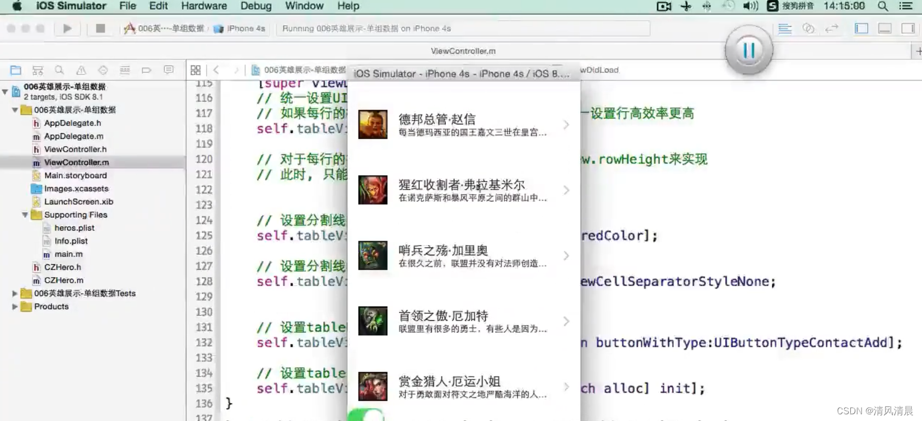Open the iPhone 4s destination selector

[240, 29]
